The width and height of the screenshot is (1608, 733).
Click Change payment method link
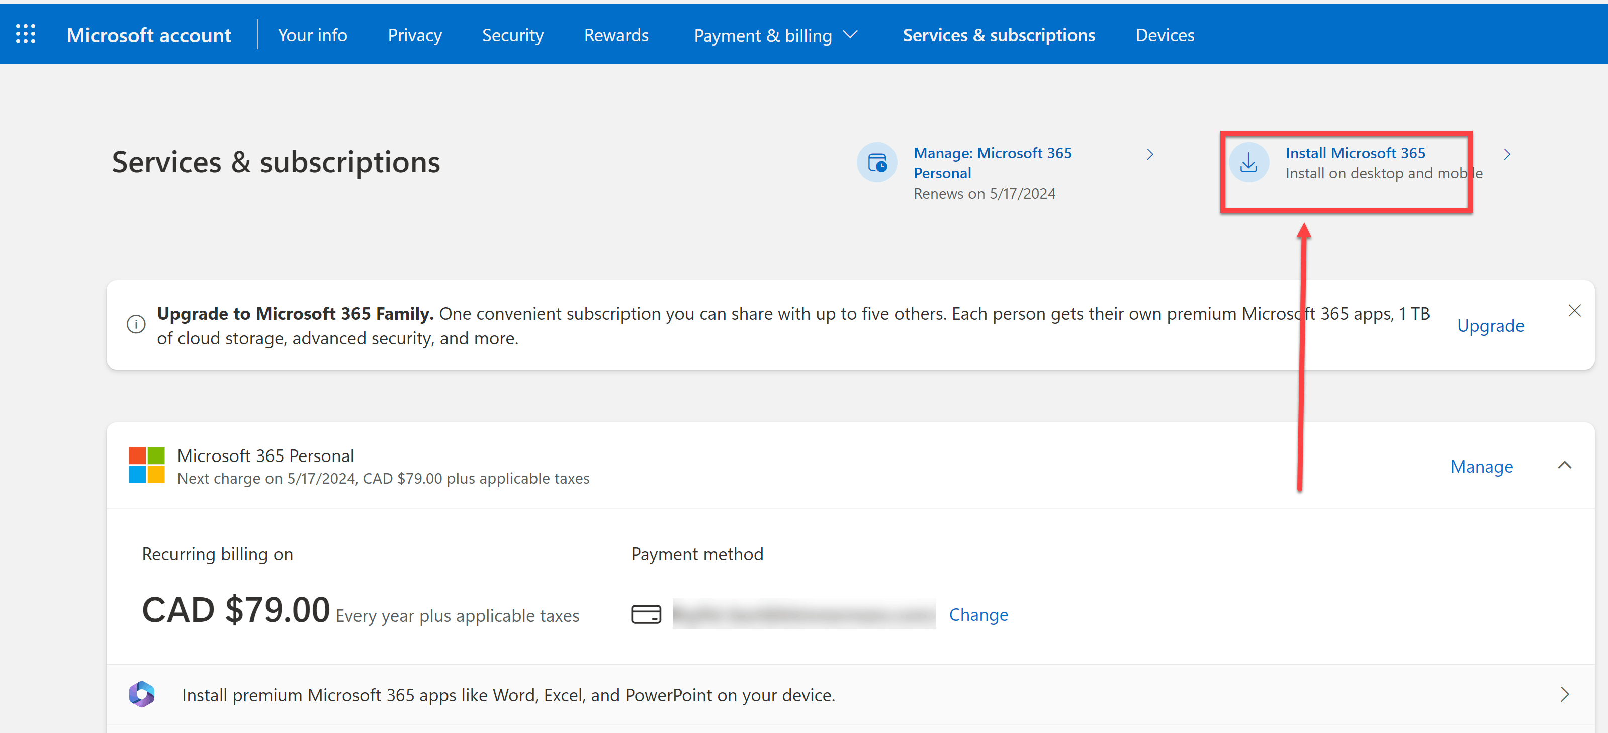coord(978,615)
